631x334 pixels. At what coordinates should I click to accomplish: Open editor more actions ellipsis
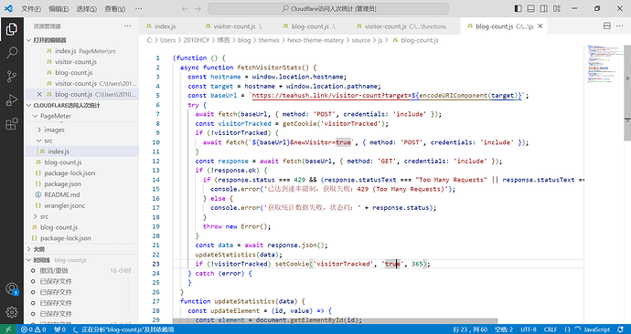(x=620, y=26)
